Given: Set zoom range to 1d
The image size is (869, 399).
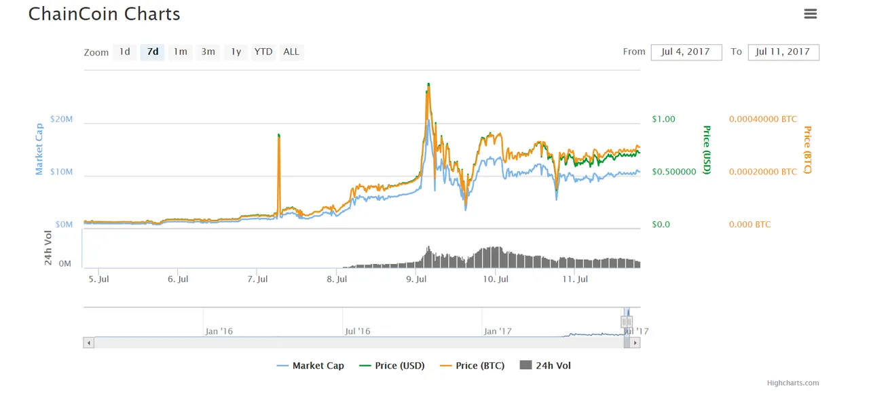Looking at the screenshot, I should [x=125, y=52].
